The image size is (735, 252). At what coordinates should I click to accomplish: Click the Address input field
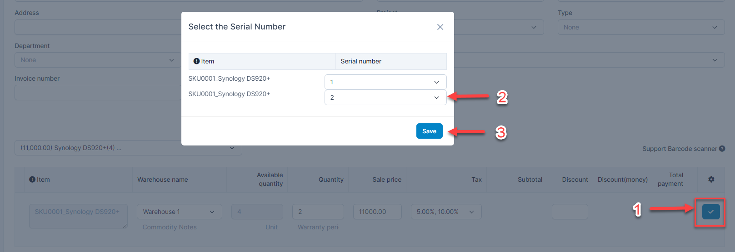click(97, 27)
